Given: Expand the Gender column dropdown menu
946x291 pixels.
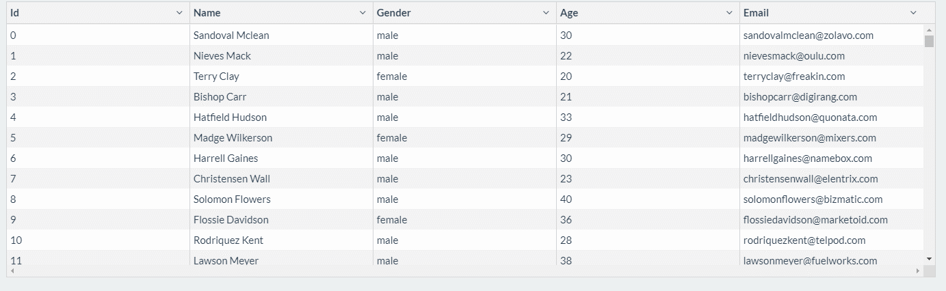Looking at the screenshot, I should 546,13.
